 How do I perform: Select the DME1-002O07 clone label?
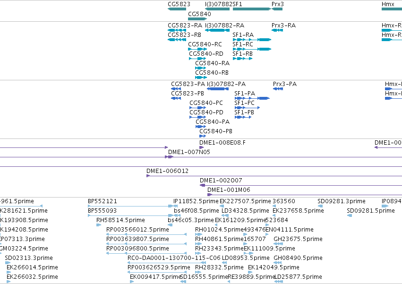221,181
